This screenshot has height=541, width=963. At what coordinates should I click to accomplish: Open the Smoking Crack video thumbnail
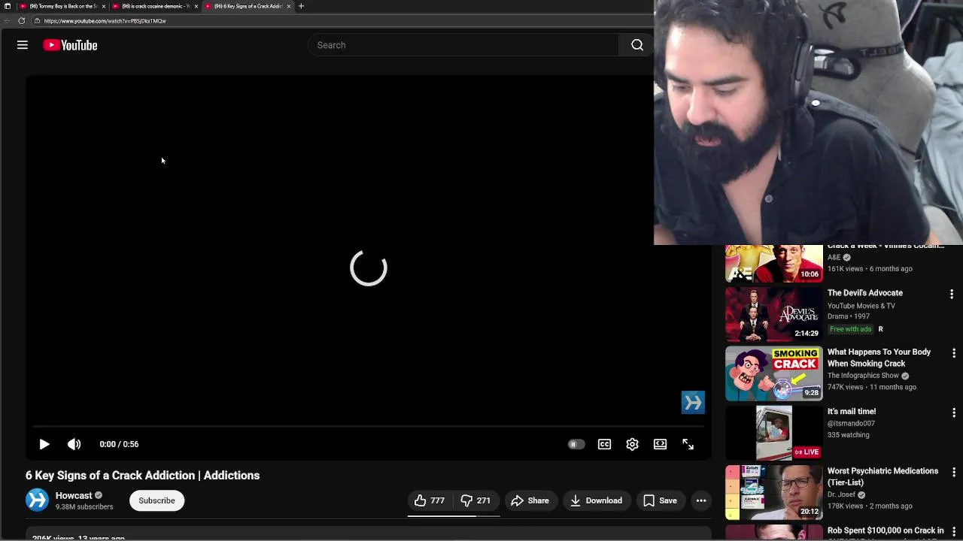tap(774, 373)
